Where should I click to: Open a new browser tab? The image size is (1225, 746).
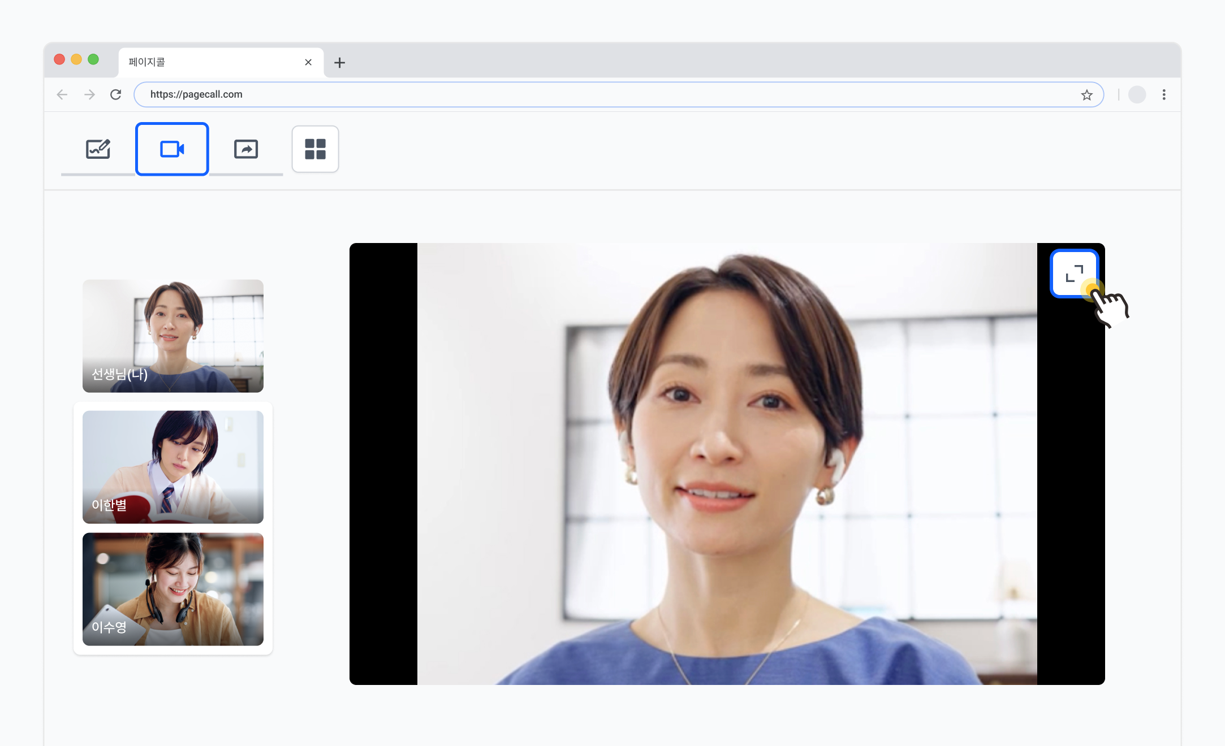point(339,63)
